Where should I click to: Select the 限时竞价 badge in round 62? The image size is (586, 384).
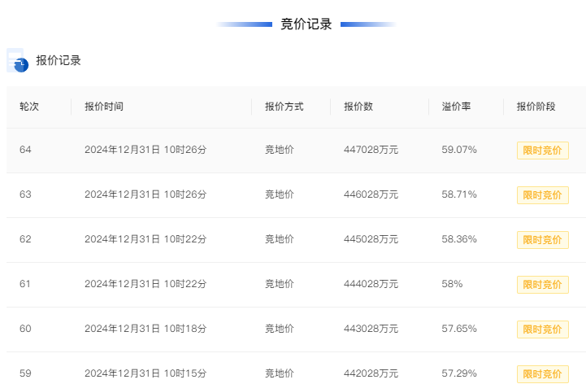click(x=543, y=240)
